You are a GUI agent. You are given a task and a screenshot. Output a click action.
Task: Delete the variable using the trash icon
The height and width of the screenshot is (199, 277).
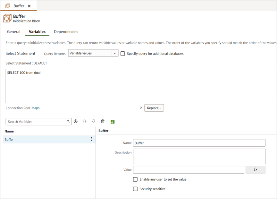coord(103,121)
